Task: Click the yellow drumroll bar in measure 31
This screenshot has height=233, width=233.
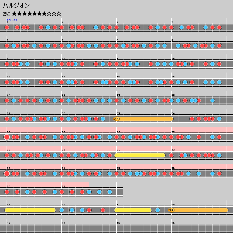Action: point(140,155)
